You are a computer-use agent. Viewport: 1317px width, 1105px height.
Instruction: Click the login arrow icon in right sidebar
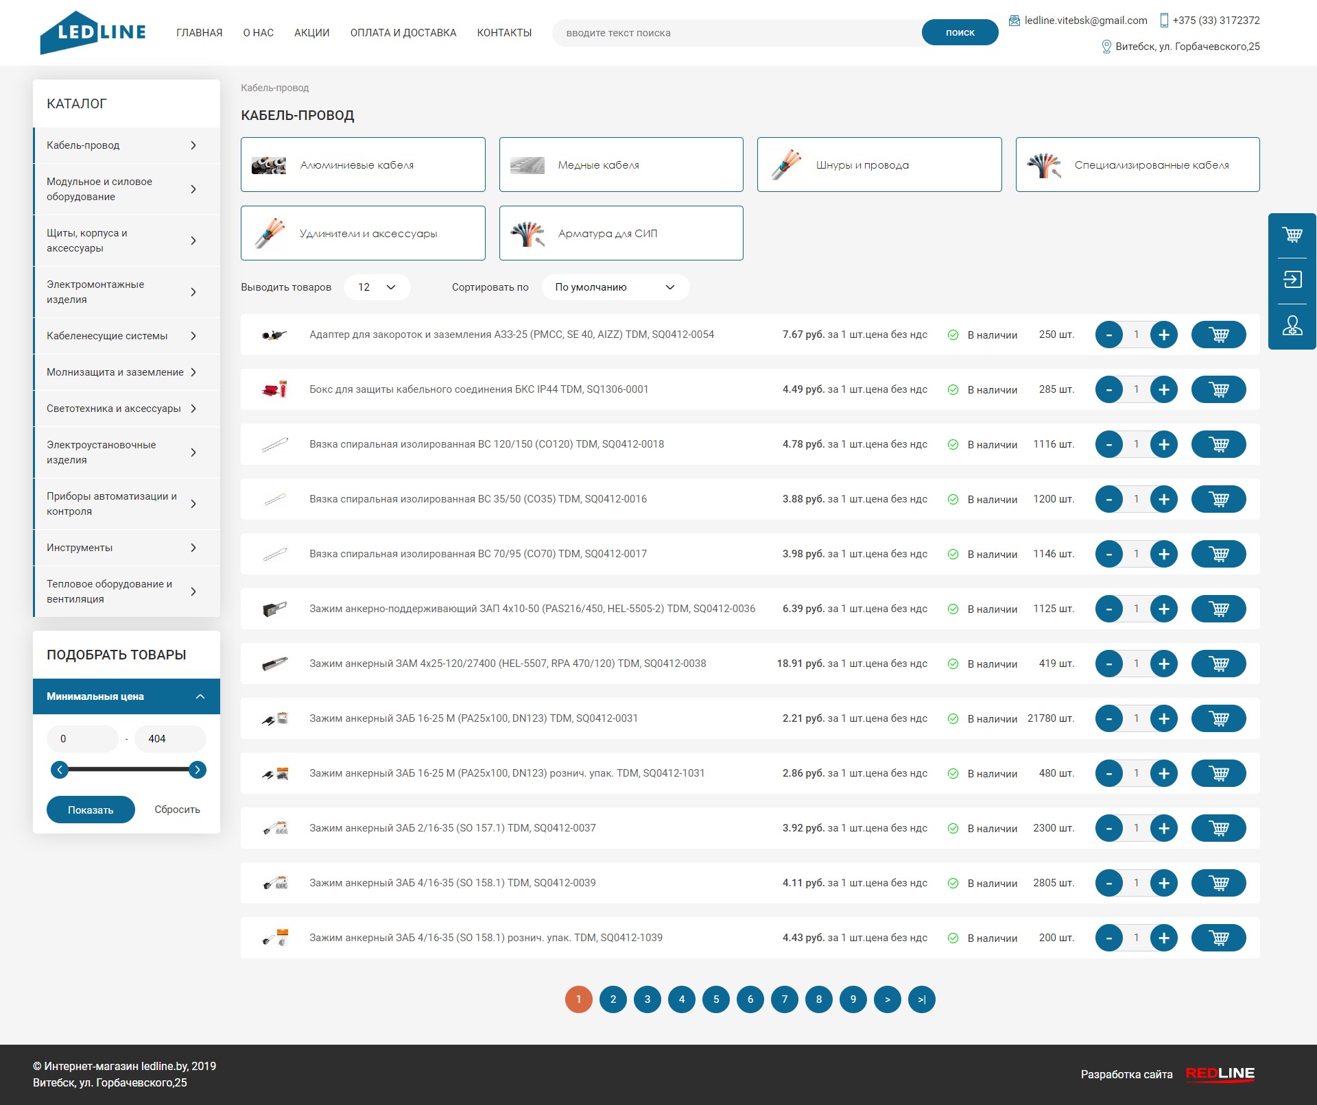point(1292,280)
